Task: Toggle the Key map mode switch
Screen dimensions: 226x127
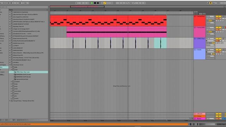Action: click(x=214, y=3)
